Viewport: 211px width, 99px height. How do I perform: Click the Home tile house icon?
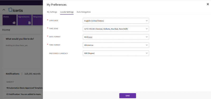tap(14, 23)
